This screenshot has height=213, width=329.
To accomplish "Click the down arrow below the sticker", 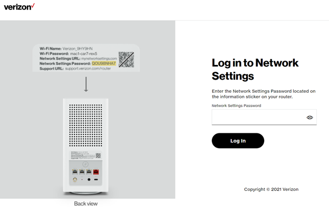I will point(86,83).
